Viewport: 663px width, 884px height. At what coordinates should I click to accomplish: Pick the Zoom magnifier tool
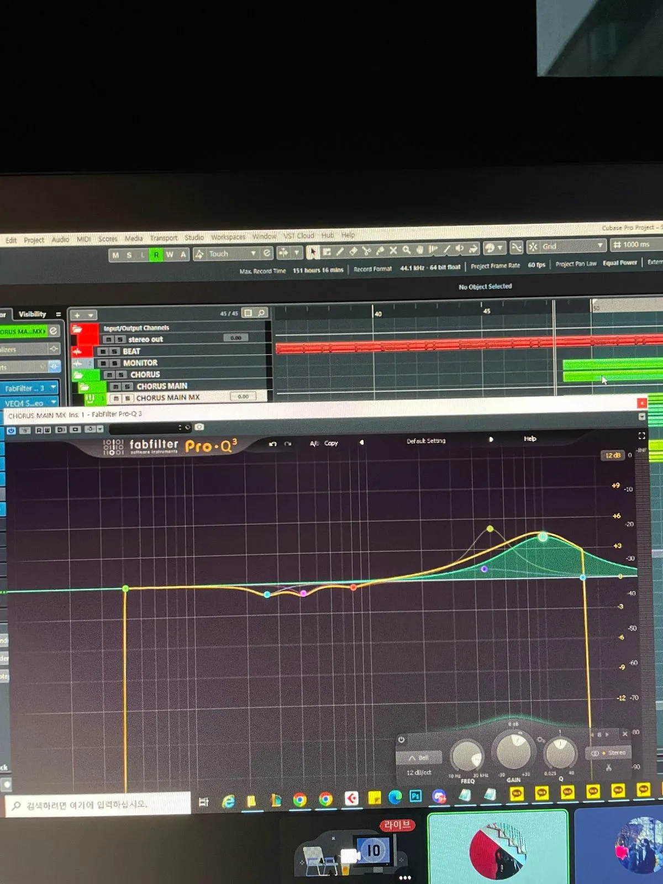407,250
